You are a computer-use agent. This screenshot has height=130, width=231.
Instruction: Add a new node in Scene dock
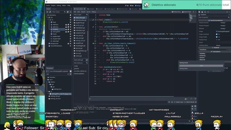47,12
